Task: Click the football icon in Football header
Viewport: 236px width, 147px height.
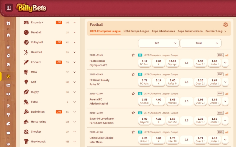Action: pyautogui.click(x=225, y=25)
